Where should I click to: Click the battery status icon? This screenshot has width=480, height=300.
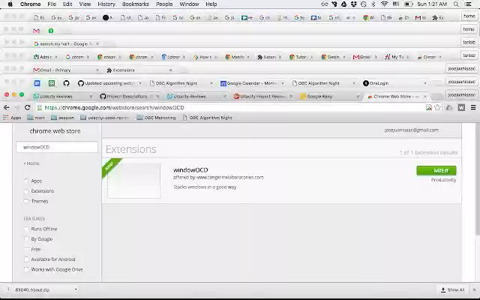[x=408, y=4]
